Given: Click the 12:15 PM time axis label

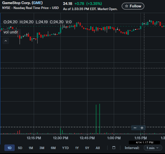Looking at the screenshot, I should [x=34, y=138].
